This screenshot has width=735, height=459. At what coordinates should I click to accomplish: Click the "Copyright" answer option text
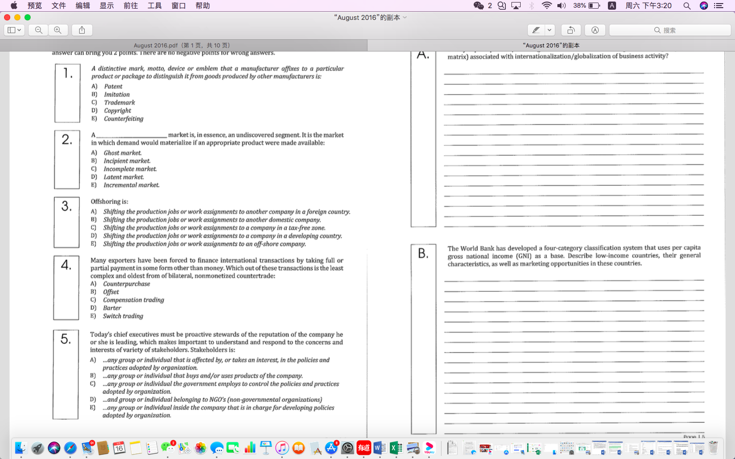point(117,111)
